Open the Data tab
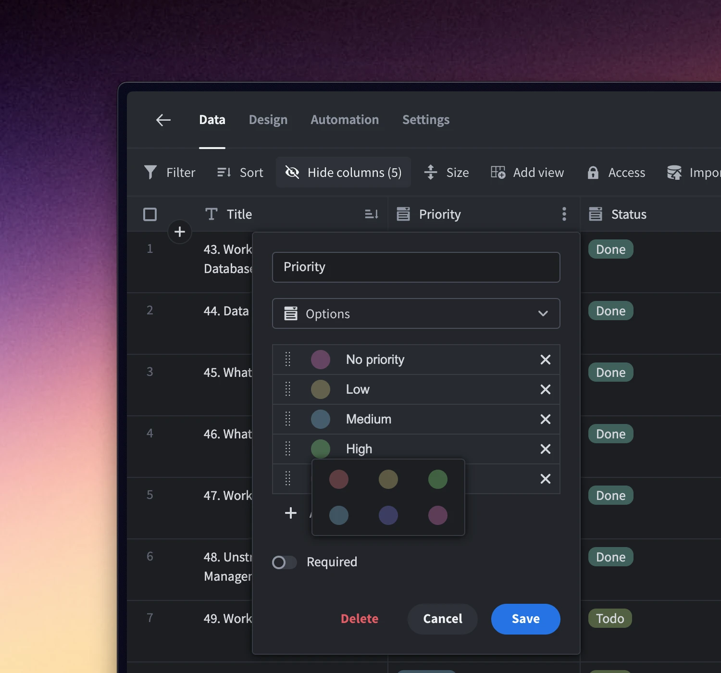The height and width of the screenshot is (673, 721). (212, 120)
